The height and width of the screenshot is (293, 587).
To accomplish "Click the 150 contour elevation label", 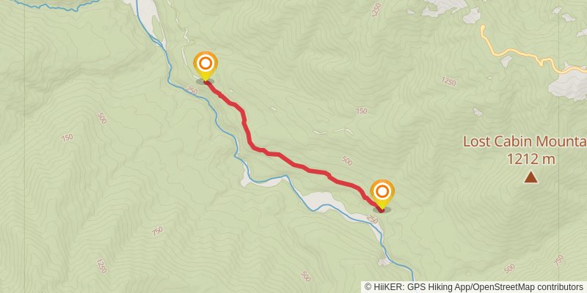I will pos(67,138).
